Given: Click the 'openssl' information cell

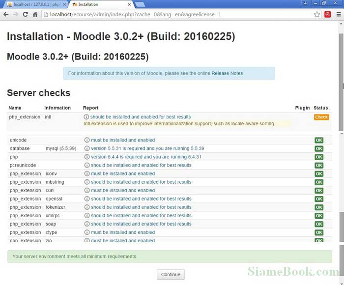Looking at the screenshot, I should coord(54,199).
